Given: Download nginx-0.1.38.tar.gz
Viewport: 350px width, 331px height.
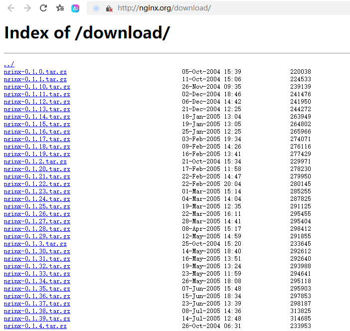Looking at the screenshot, I should (37, 311).
